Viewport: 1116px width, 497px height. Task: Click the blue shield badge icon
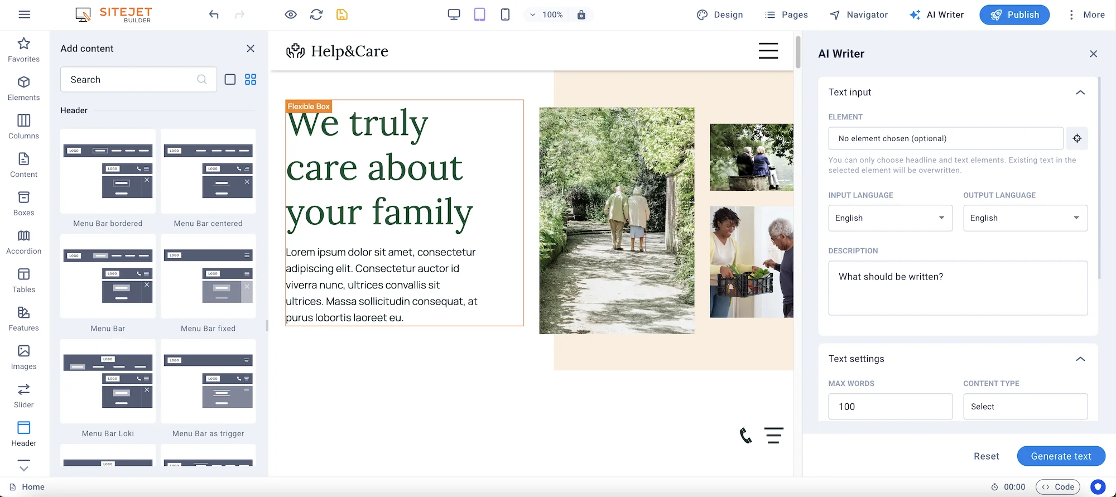(1098, 487)
